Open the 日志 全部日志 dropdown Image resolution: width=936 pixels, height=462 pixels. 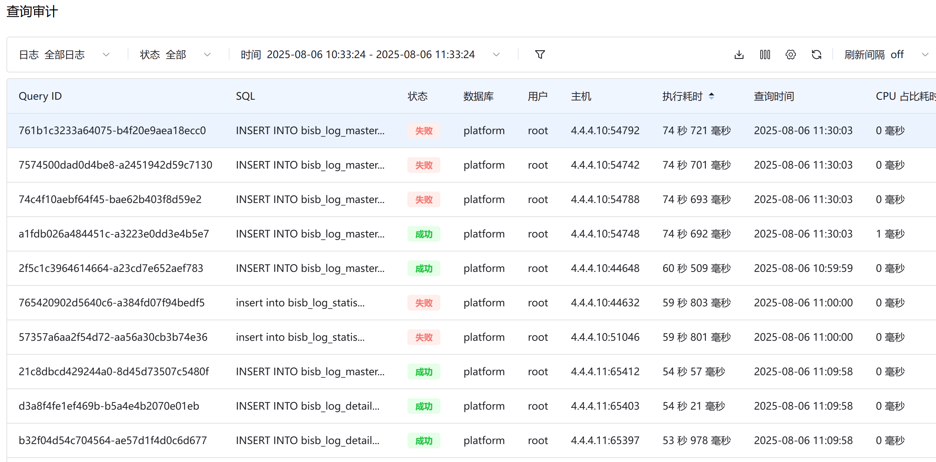pos(64,55)
